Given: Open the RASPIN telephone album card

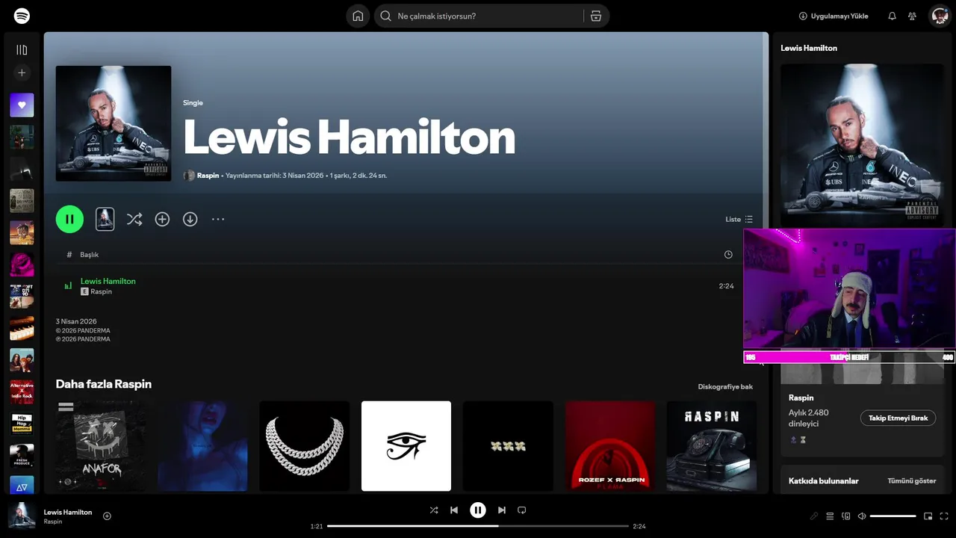Looking at the screenshot, I should [x=712, y=446].
